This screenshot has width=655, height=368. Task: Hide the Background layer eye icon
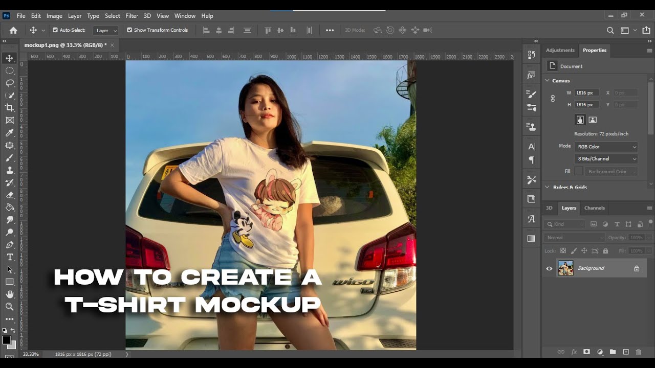(x=549, y=268)
